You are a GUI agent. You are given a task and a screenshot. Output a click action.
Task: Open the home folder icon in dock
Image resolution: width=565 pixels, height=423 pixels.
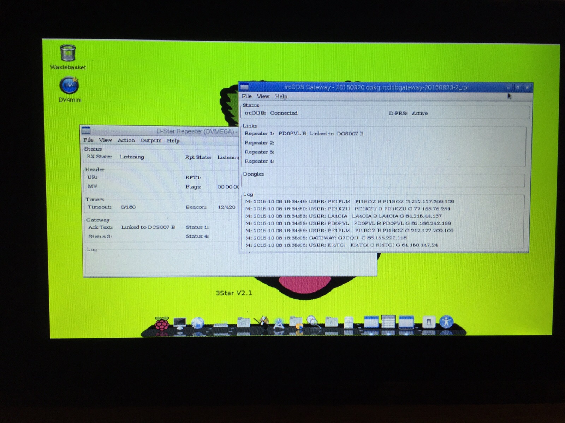(x=243, y=322)
